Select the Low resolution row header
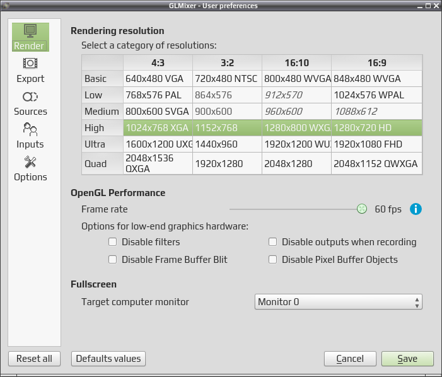The width and height of the screenshot is (442, 377). click(x=102, y=95)
